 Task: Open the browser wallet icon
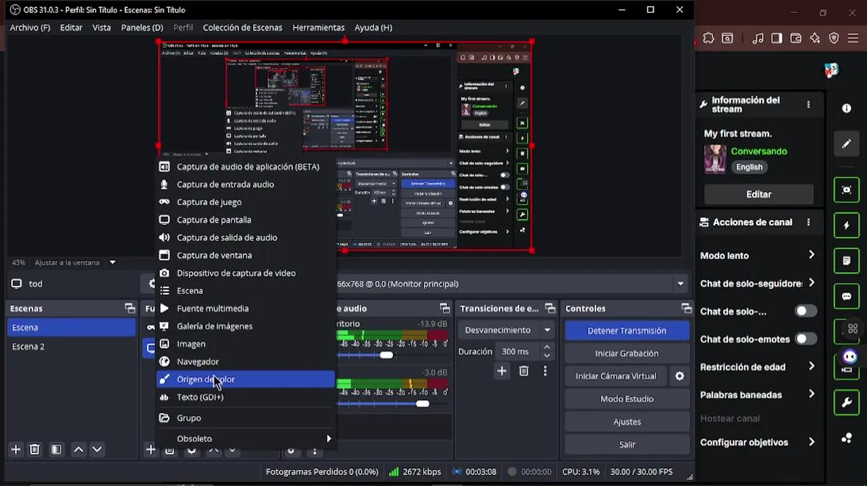(795, 38)
